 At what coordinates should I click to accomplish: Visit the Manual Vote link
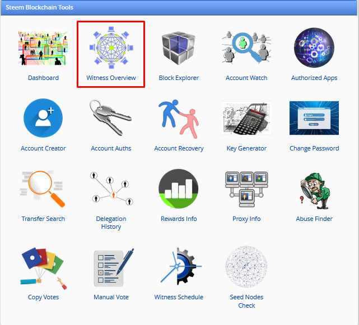point(111,297)
